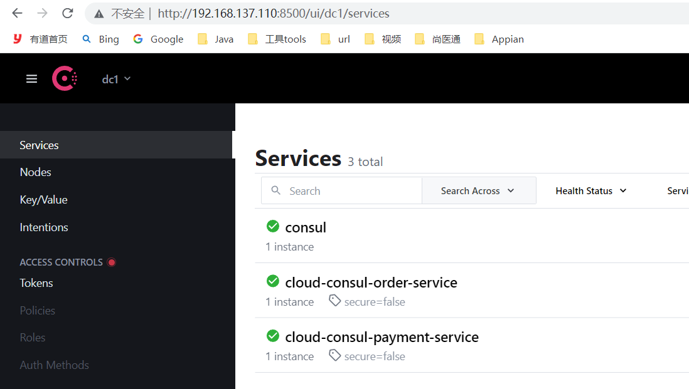Click cloud-consul-payment-service green health icon
This screenshot has height=389, width=689.
click(x=273, y=336)
